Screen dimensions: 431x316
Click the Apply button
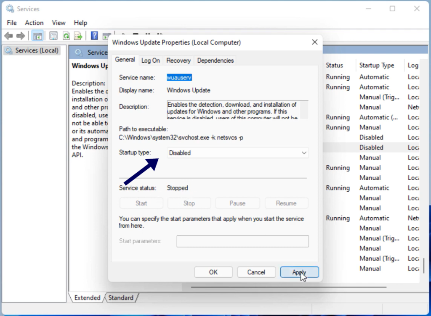coord(299,272)
